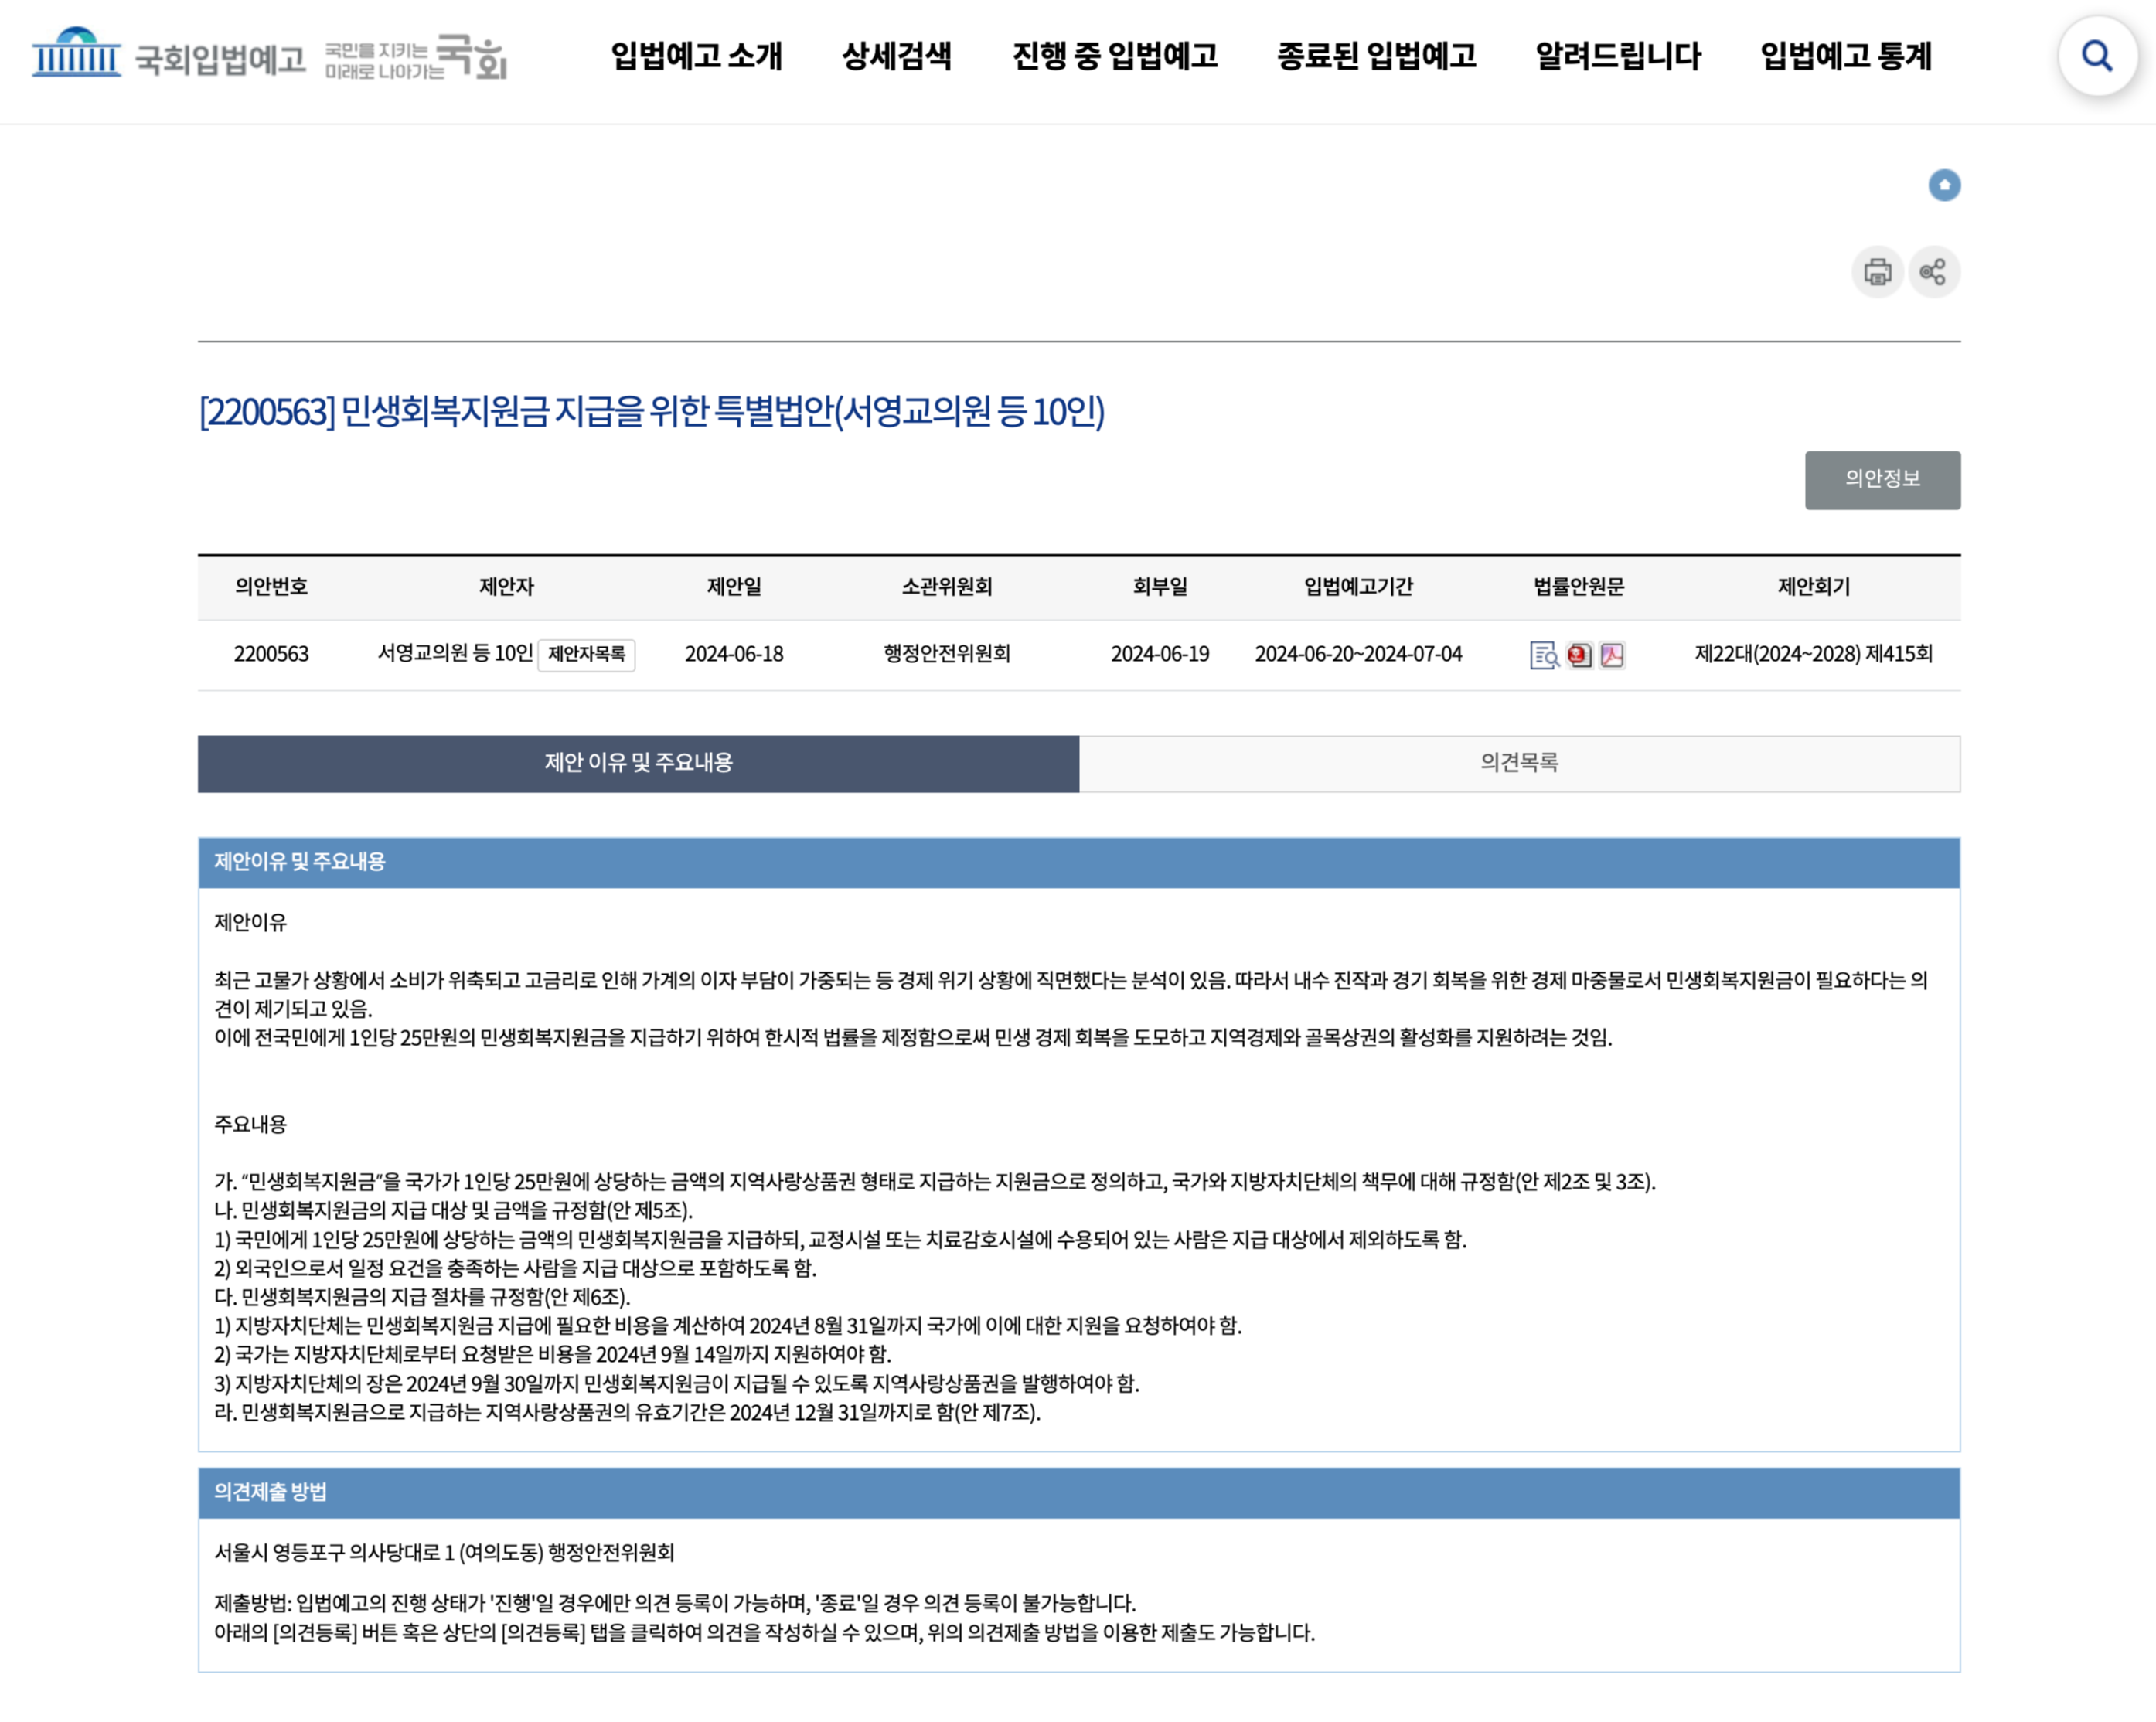The width and height of the screenshot is (2156, 1722).
Task: Select bill number 2200563 in the table
Action: click(x=271, y=655)
